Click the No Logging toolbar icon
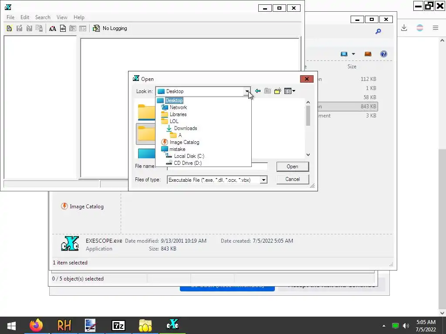446x334 pixels. [96, 28]
